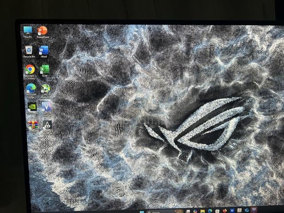Open File Explorer from the taskbar
This screenshot has width=284, height=213.
(202, 211)
